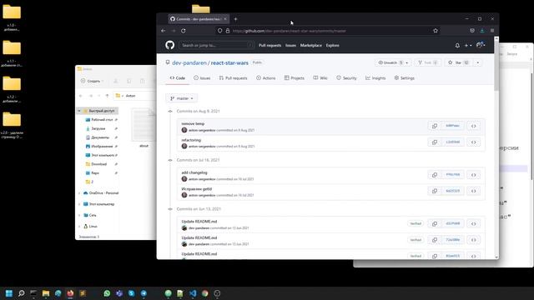Collapse Быстрый доступ in File Explorer
Image resolution: width=534 pixels, height=300 pixels.
(79, 111)
